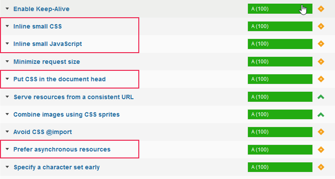Click green up-arrow icon for Combine images row

[321, 115]
